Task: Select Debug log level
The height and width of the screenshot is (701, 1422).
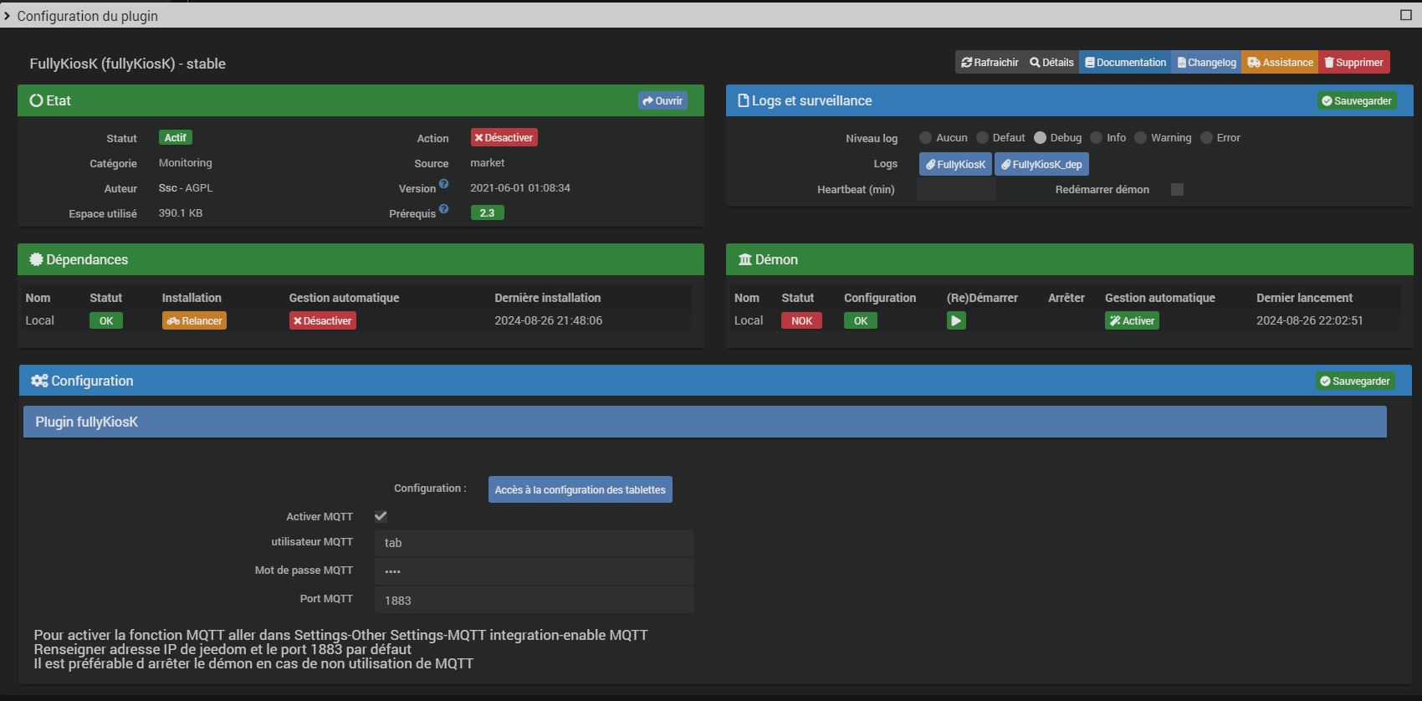Action: [1040, 138]
